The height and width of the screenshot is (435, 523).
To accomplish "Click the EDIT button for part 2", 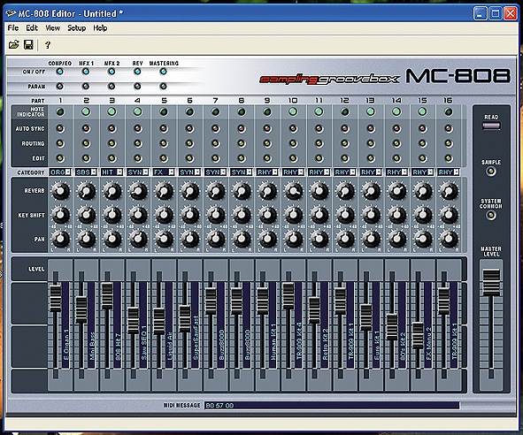I will point(86,158).
